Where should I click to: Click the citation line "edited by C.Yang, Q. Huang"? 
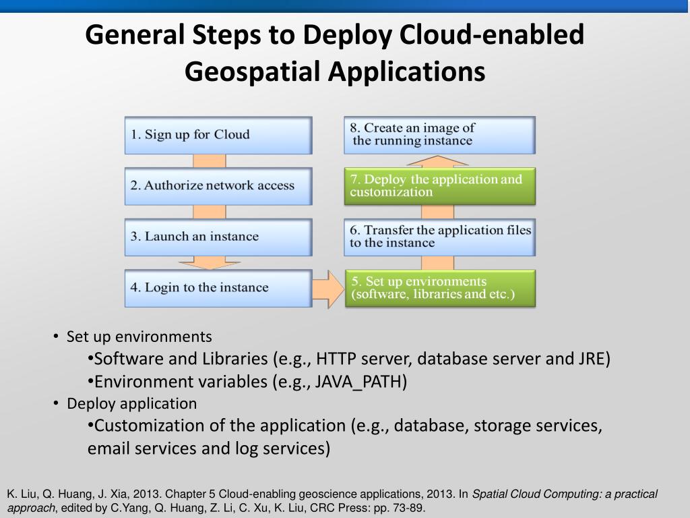216,508
